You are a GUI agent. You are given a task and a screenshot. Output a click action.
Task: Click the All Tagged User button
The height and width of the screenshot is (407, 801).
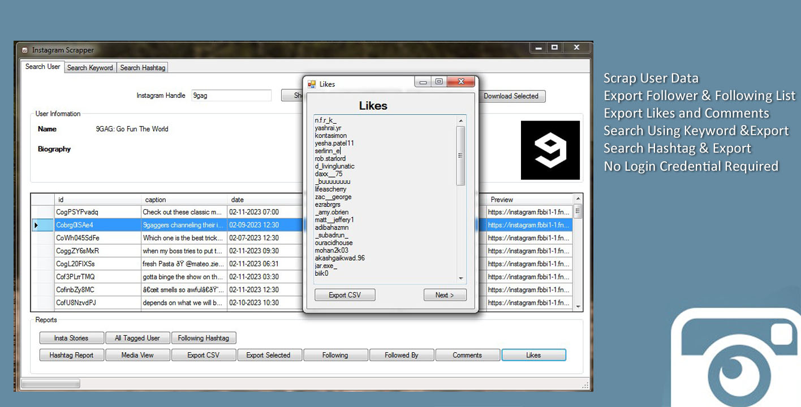coord(137,338)
